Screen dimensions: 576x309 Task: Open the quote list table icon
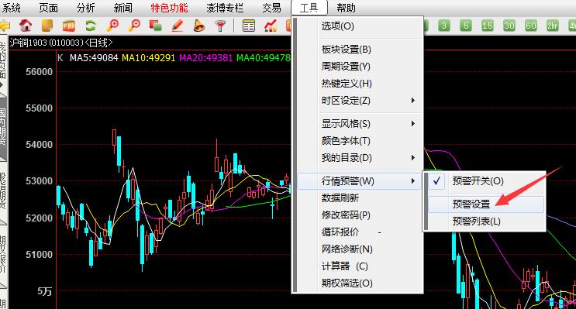coord(249,26)
